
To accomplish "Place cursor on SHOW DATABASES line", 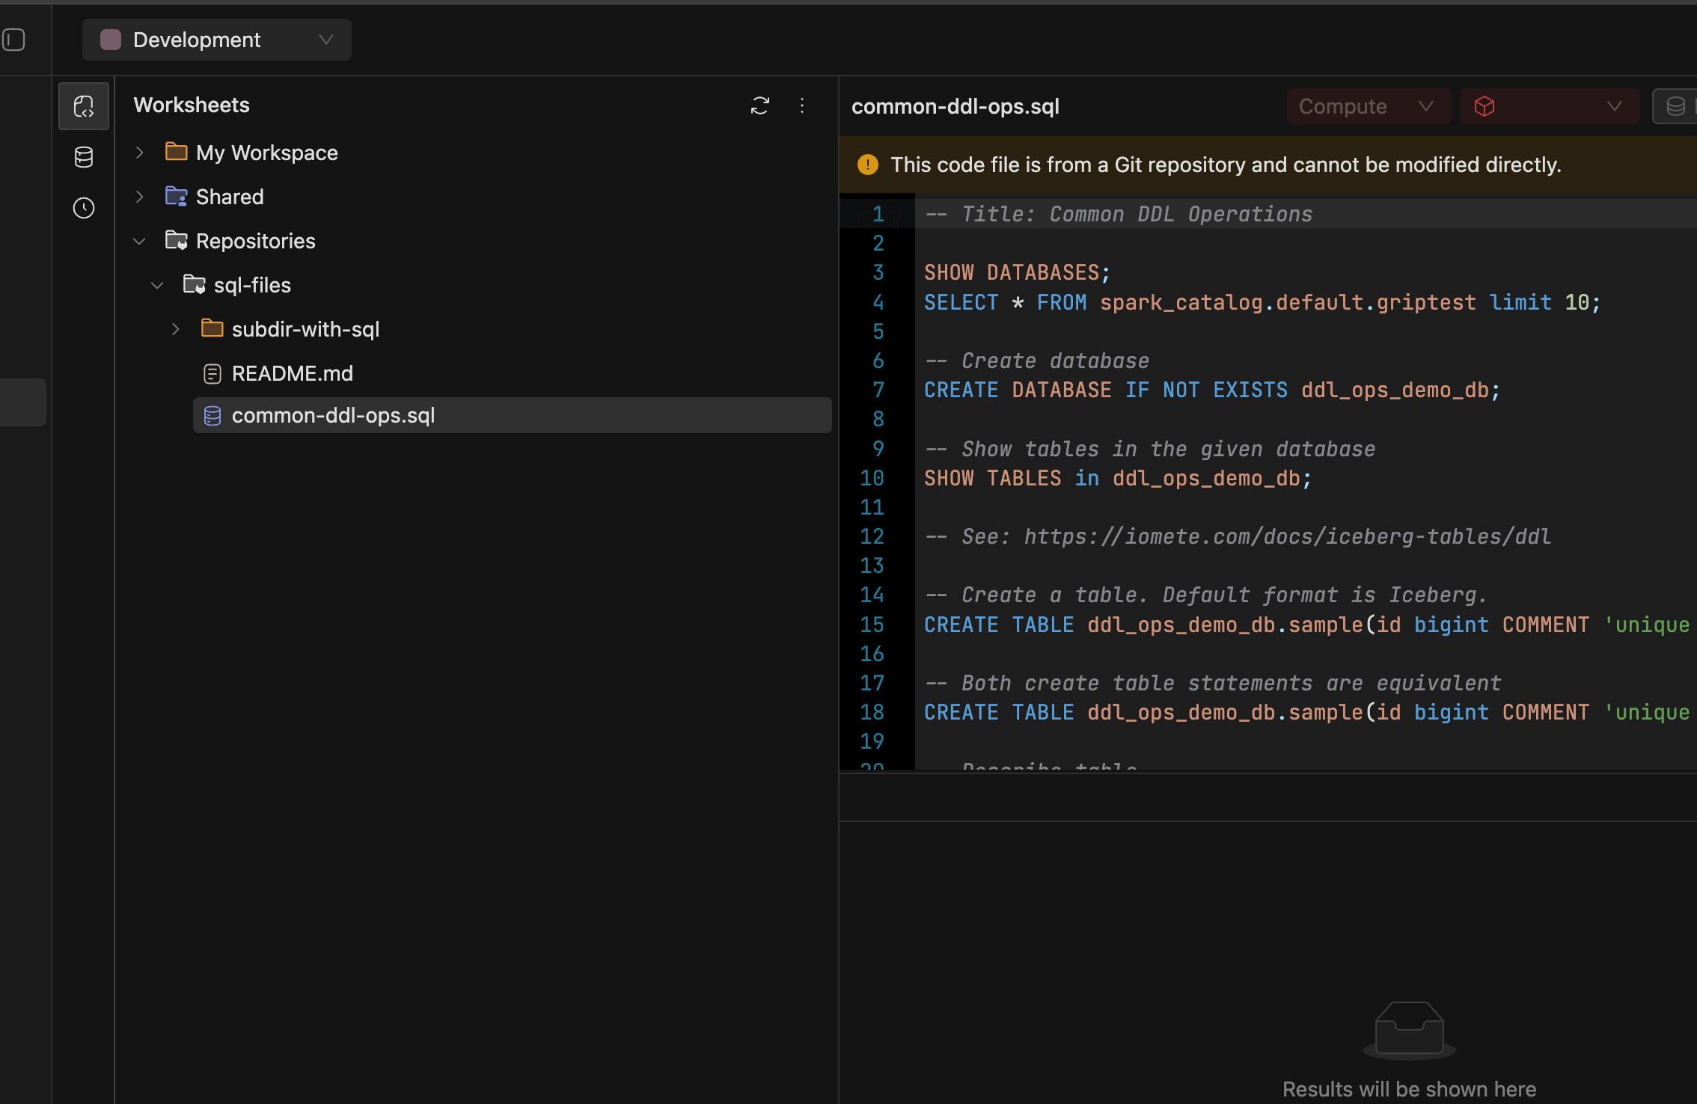I will (1018, 272).
